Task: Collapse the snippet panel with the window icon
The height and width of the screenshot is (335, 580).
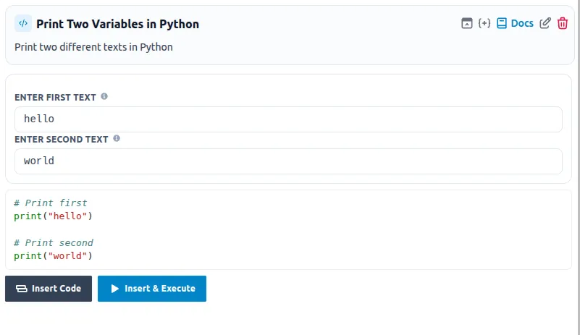Action: (x=467, y=23)
